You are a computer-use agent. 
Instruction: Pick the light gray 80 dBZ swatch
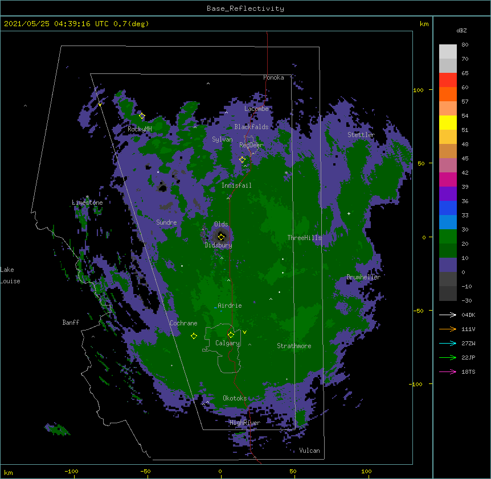pyautogui.click(x=448, y=52)
